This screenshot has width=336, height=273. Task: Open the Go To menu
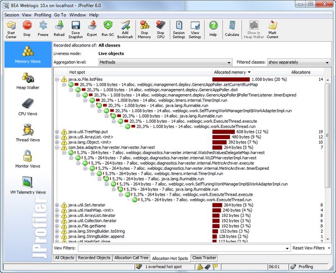[x=60, y=15]
